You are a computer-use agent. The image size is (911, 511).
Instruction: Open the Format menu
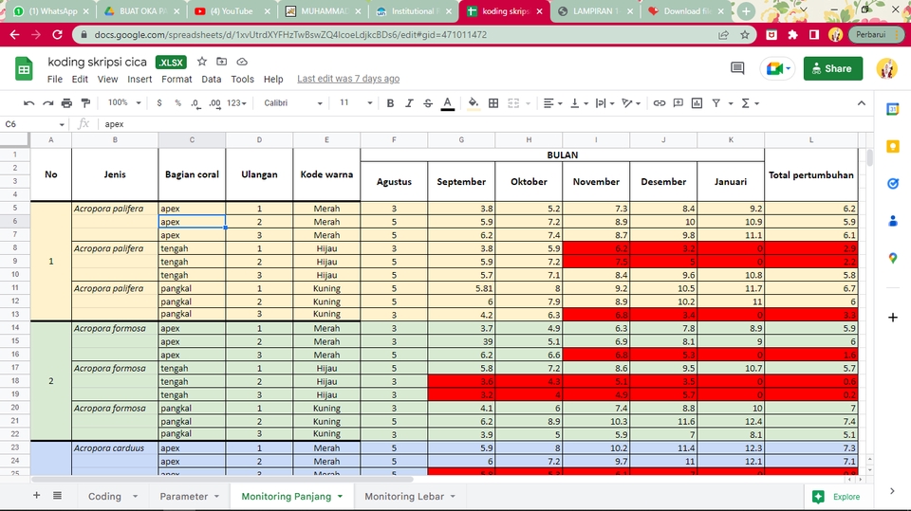(x=177, y=79)
